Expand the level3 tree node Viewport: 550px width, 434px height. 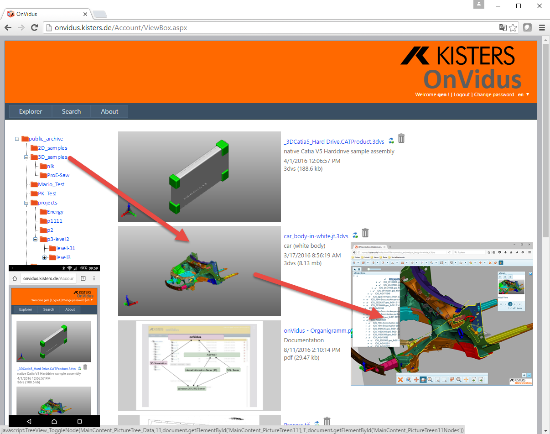click(x=45, y=257)
